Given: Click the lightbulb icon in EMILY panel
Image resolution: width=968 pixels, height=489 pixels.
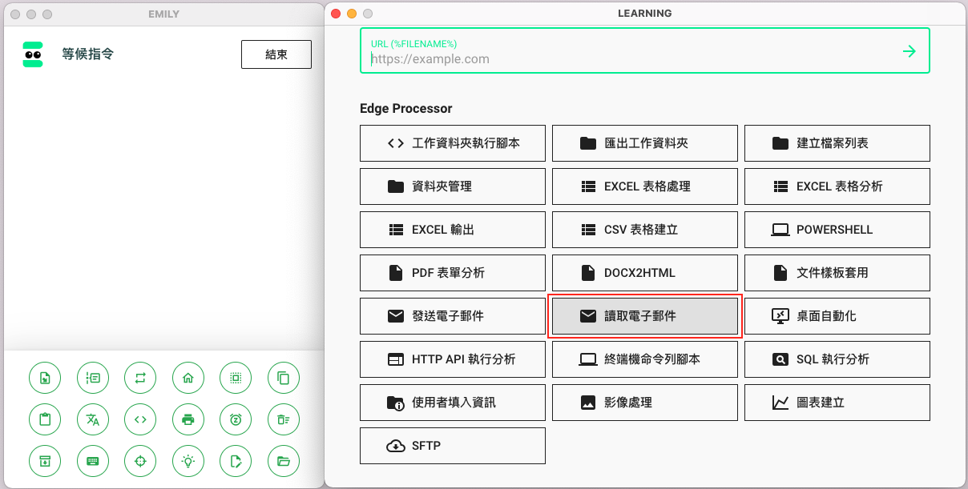Looking at the screenshot, I should click(188, 461).
